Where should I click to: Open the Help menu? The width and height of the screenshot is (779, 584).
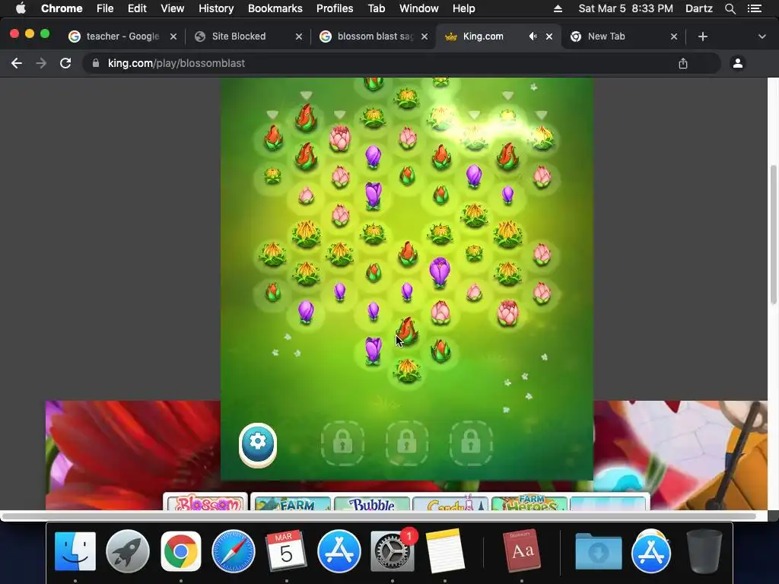463,8
